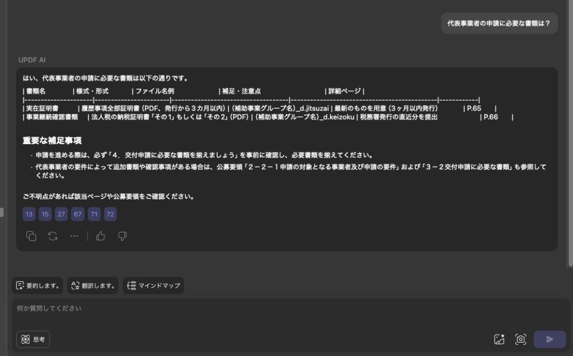The height and width of the screenshot is (356, 573).
Task: Jump to page reference 15
Action: coord(45,215)
